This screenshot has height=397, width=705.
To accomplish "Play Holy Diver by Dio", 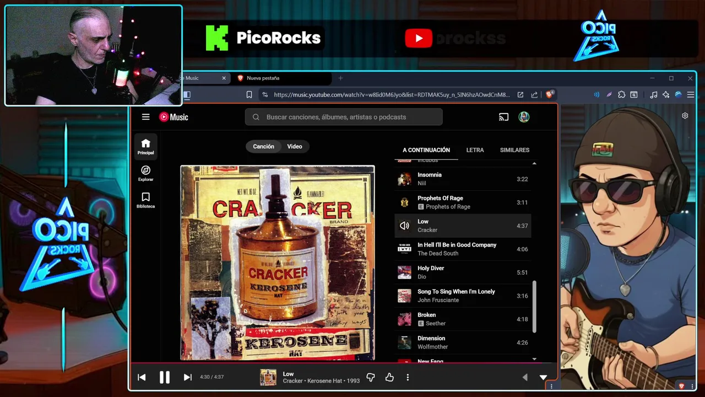I will [x=463, y=272].
